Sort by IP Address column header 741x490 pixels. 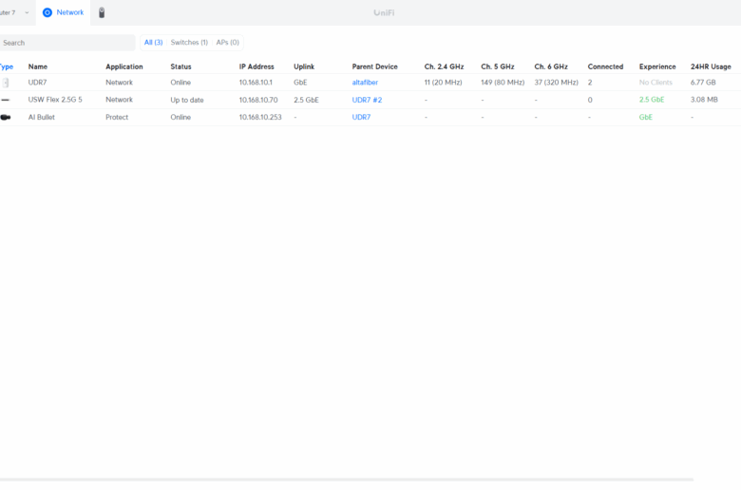256,66
